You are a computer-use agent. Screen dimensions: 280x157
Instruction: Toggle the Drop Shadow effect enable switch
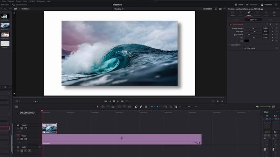click(231, 24)
